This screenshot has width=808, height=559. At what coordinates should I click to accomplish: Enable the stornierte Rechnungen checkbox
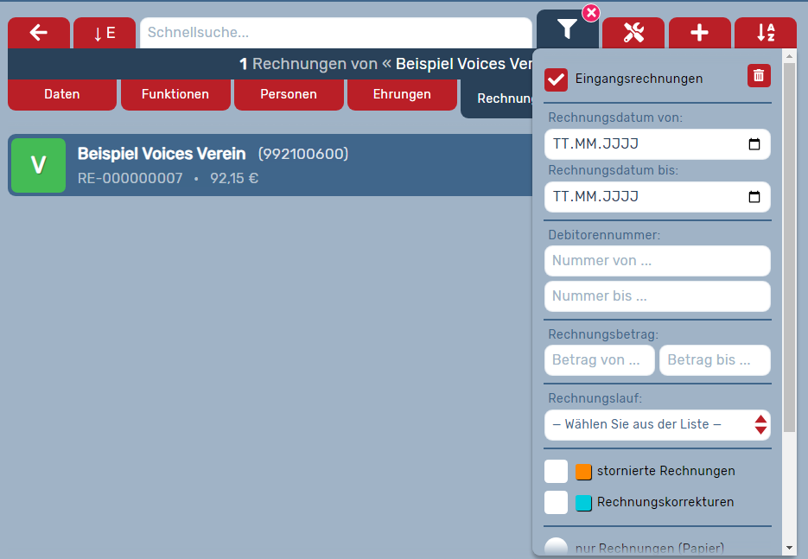[557, 472]
